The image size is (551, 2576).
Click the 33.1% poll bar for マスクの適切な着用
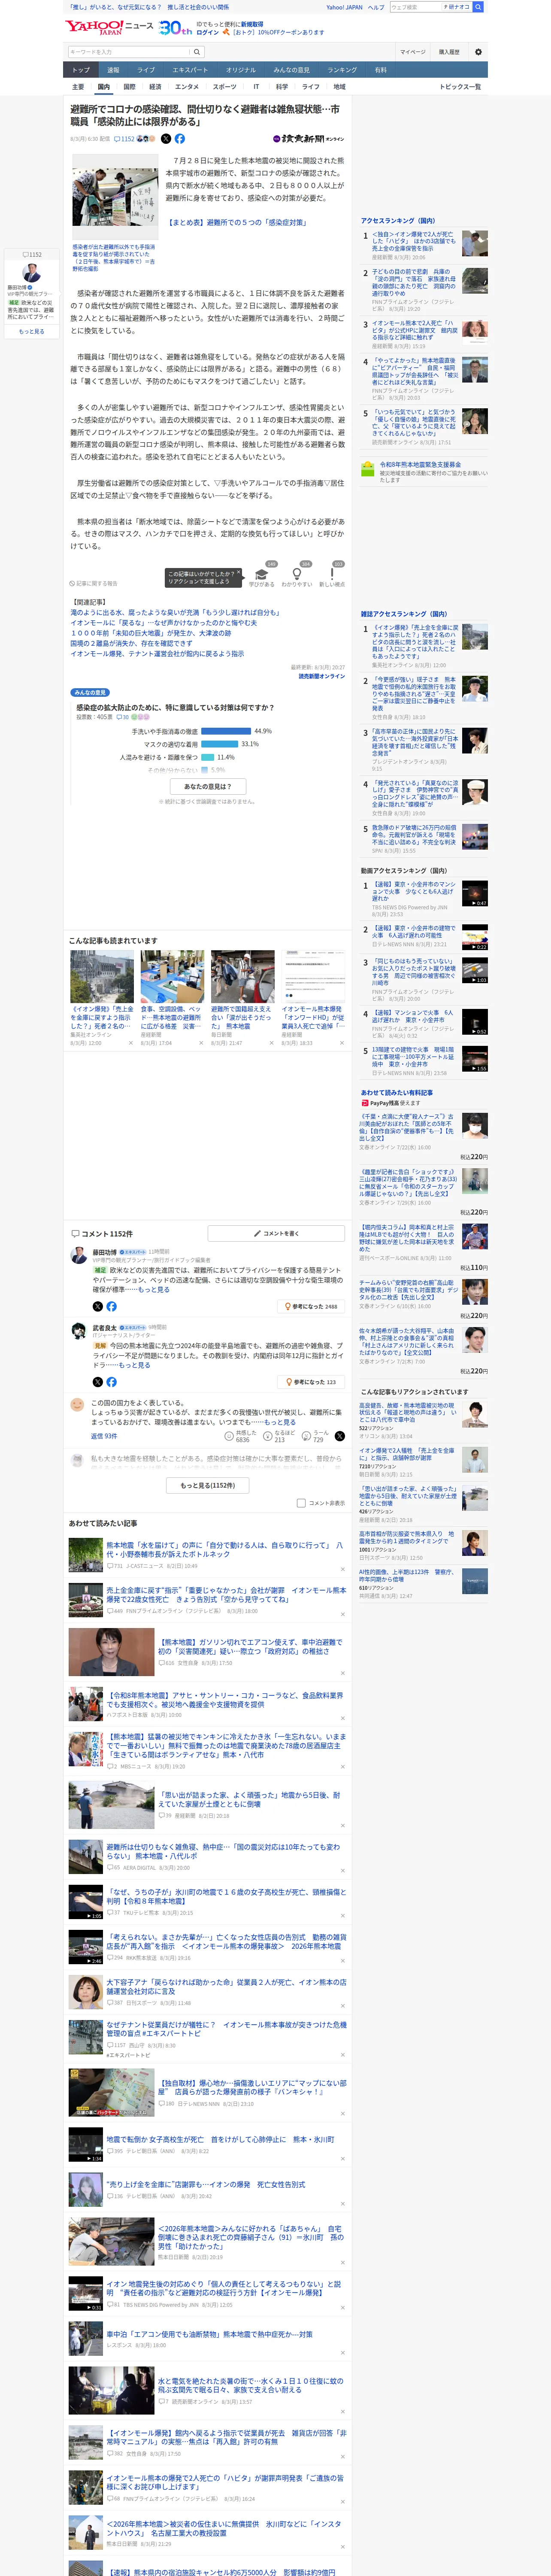coord(220,744)
